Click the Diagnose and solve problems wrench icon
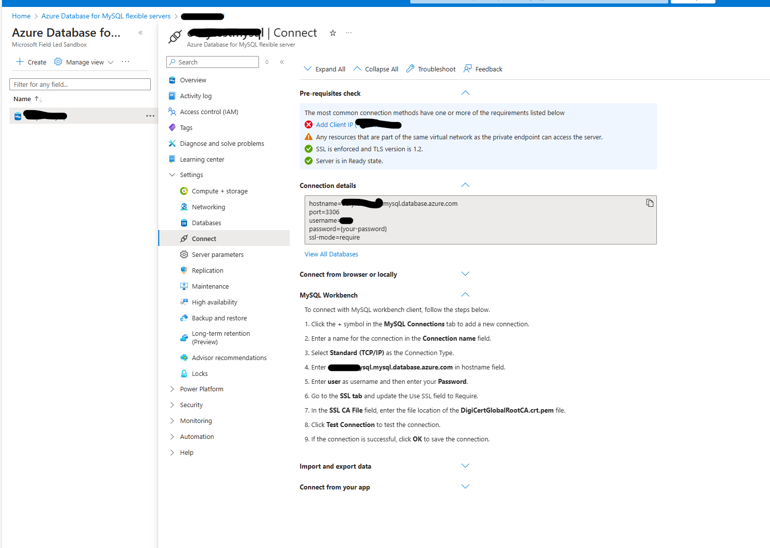Image resolution: width=770 pixels, height=548 pixels. point(172,144)
